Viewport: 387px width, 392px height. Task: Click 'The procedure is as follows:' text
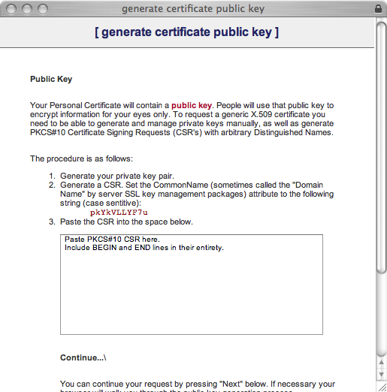(x=81, y=158)
